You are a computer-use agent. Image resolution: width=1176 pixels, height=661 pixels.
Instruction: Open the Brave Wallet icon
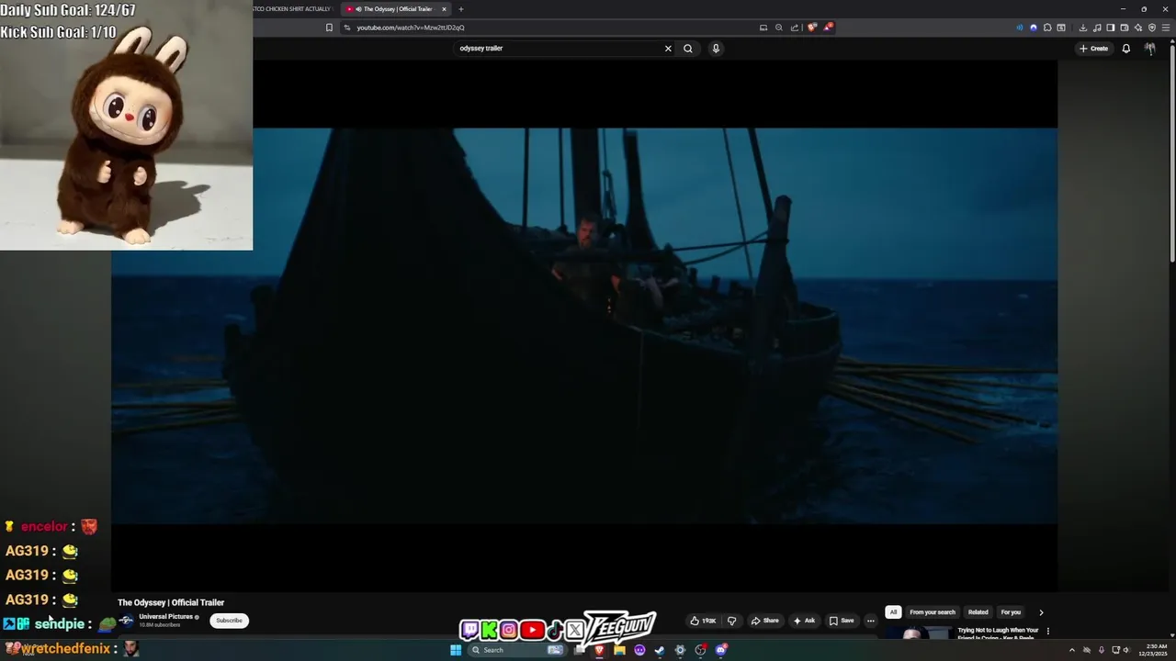1125,28
